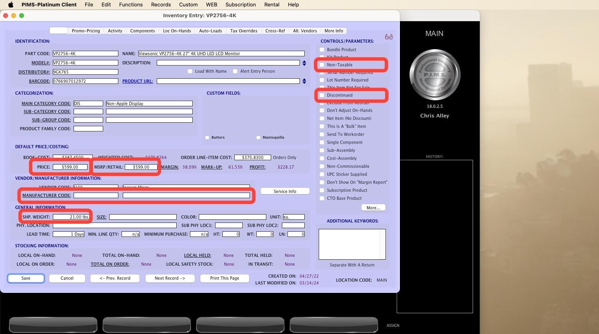This screenshot has height=334, width=599.
Task: Toggle This Is A "Bulk" Item
Action: pyautogui.click(x=322, y=126)
